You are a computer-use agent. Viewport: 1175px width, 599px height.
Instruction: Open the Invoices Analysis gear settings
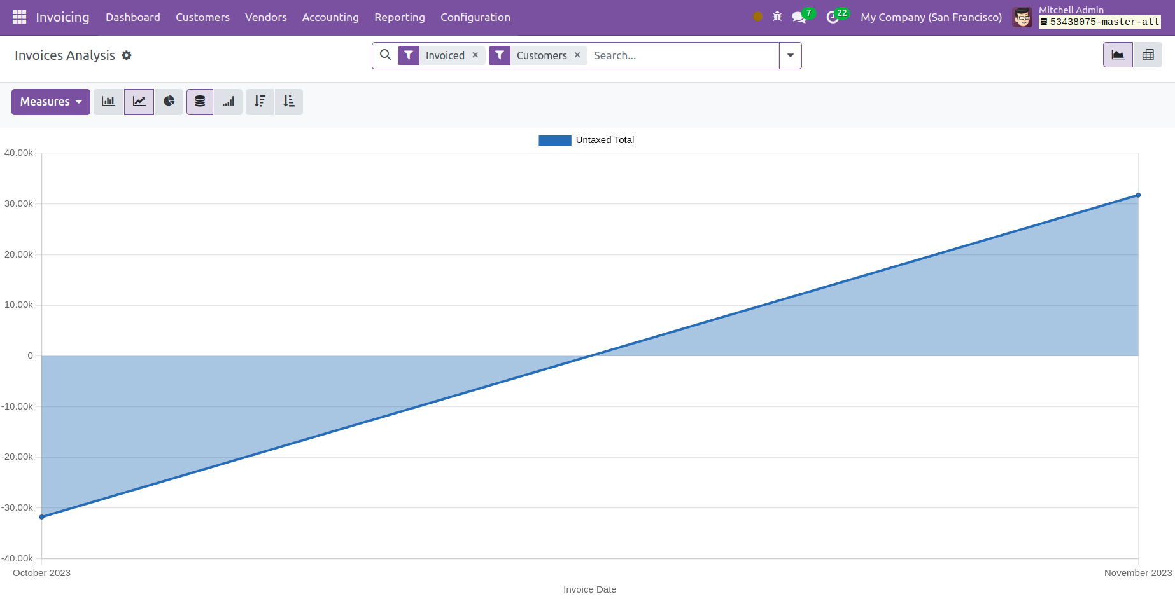pyautogui.click(x=127, y=55)
